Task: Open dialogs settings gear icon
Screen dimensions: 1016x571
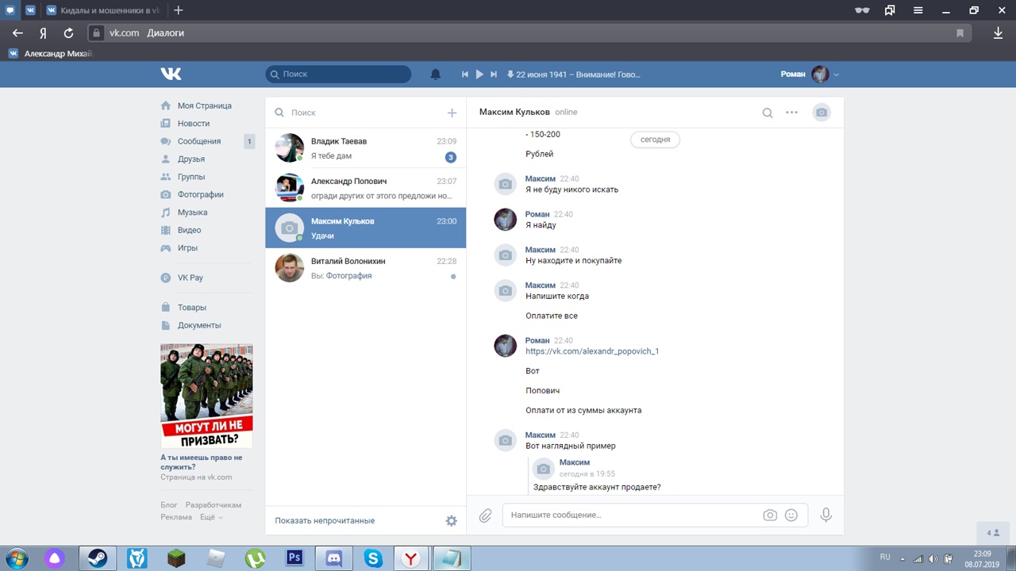Action: coord(451,521)
